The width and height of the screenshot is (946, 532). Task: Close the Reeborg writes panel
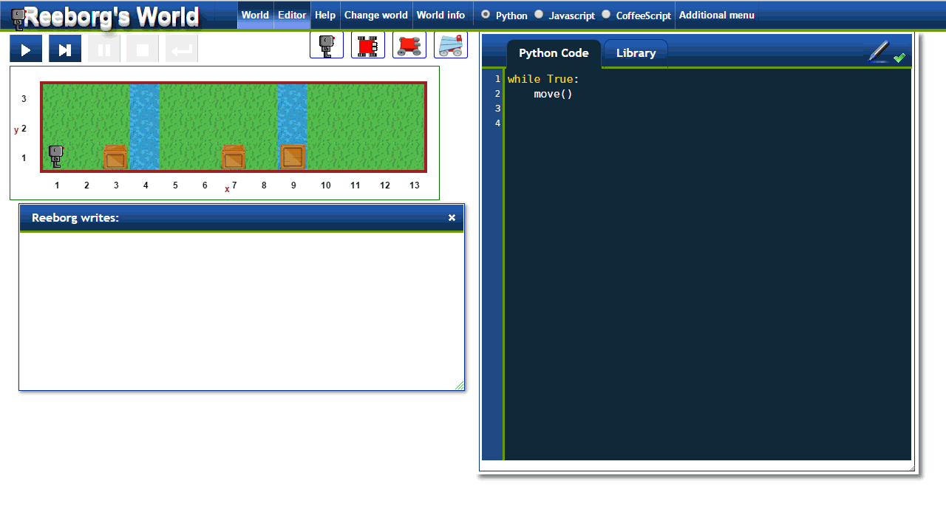click(x=452, y=218)
